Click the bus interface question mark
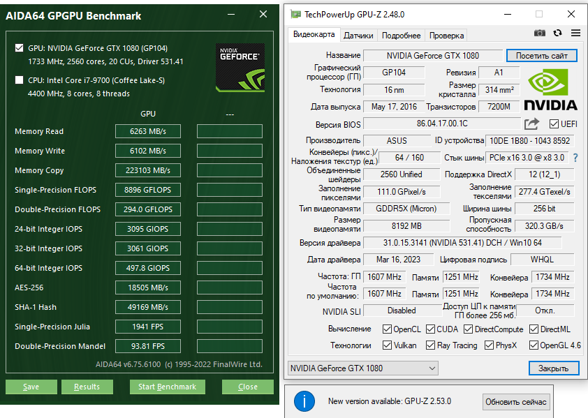The width and height of the screenshot is (588, 418). pos(575,158)
